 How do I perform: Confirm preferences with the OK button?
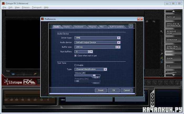(x=114, y=90)
